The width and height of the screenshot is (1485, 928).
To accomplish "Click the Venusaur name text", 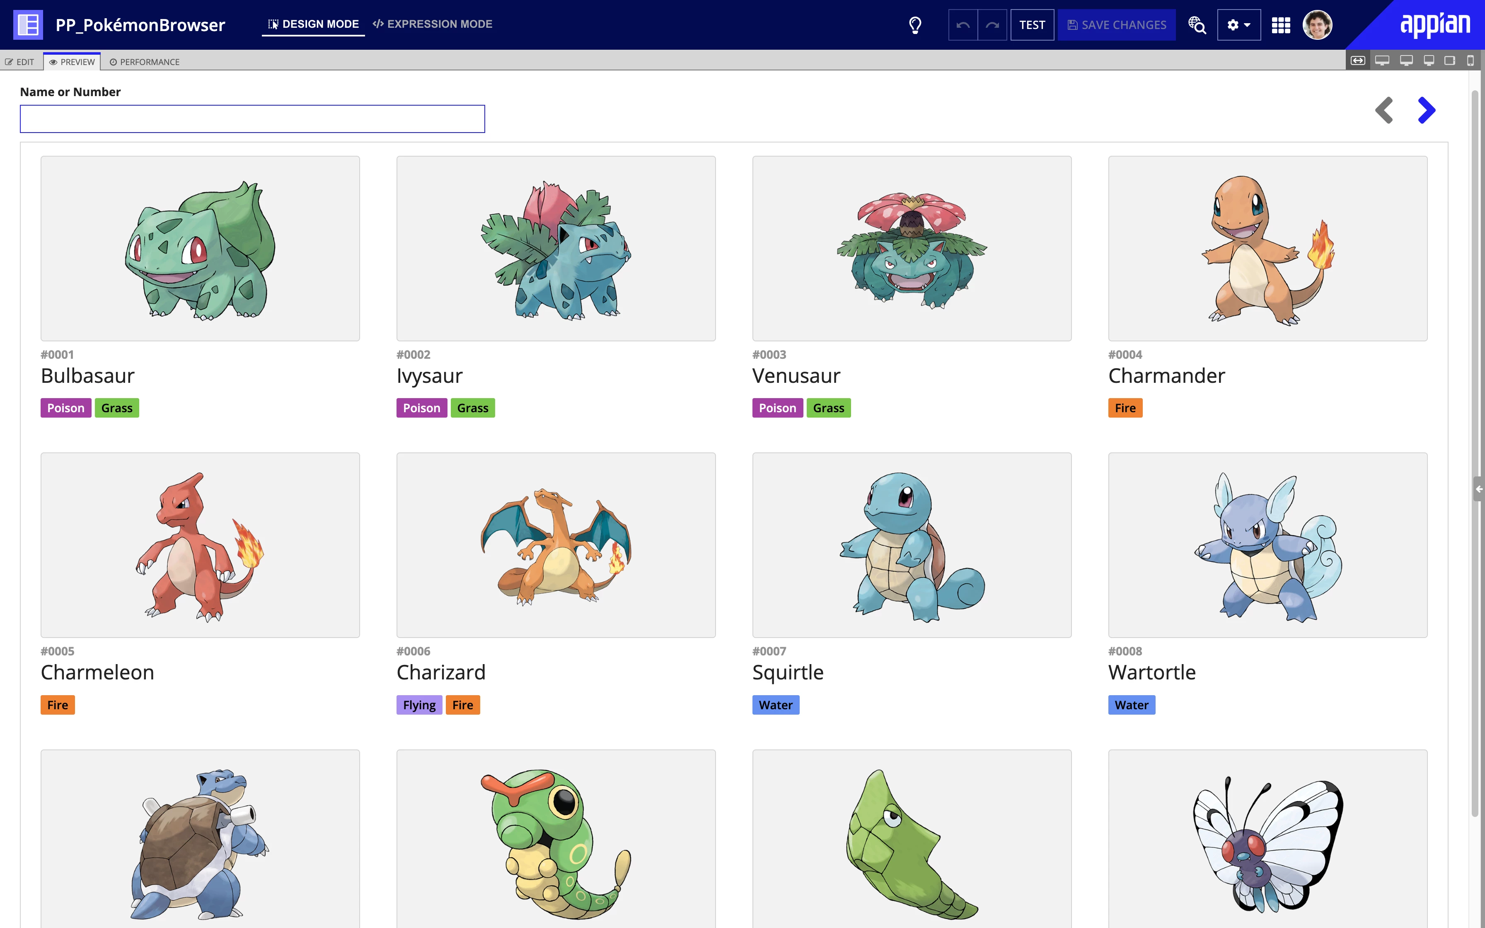I will pos(796,376).
